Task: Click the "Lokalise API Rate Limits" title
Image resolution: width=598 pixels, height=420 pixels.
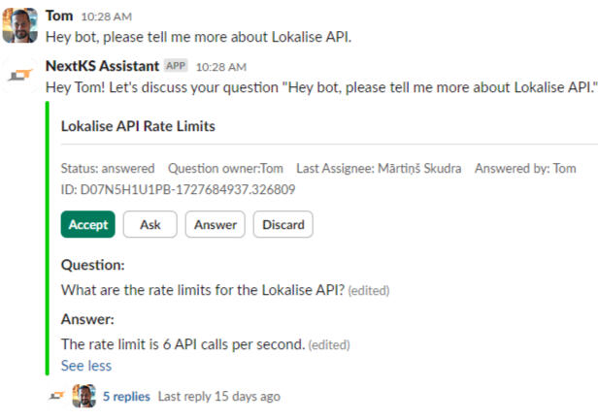Action: tap(138, 126)
